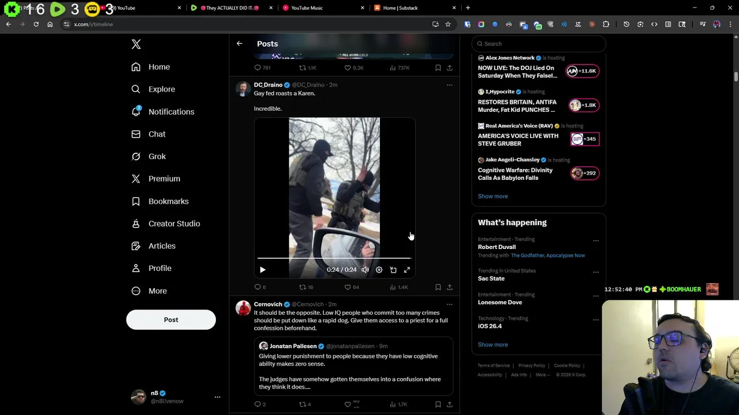Open a new browser tab
Image resolution: width=739 pixels, height=415 pixels.
coord(468,8)
